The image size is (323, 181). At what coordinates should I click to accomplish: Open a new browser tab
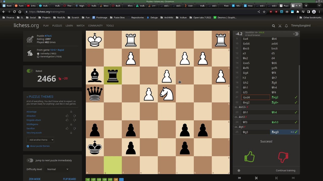pos(306,6)
